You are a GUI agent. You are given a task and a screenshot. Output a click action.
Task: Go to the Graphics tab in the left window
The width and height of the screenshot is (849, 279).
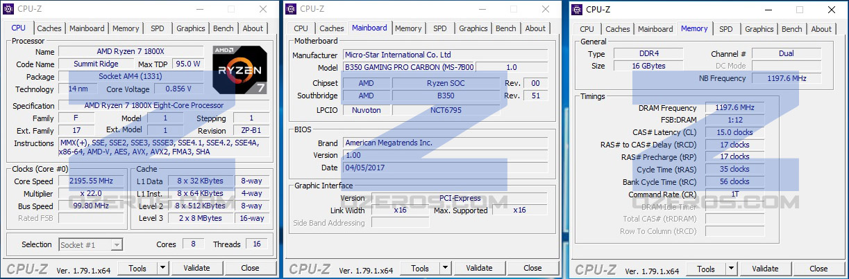click(190, 28)
